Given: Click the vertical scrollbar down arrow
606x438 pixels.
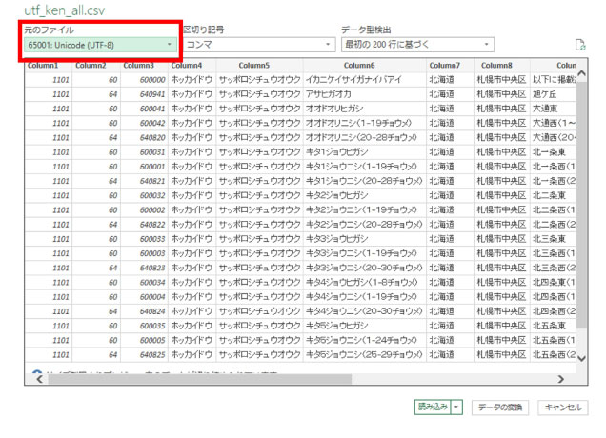Looking at the screenshot, I should (582, 361).
